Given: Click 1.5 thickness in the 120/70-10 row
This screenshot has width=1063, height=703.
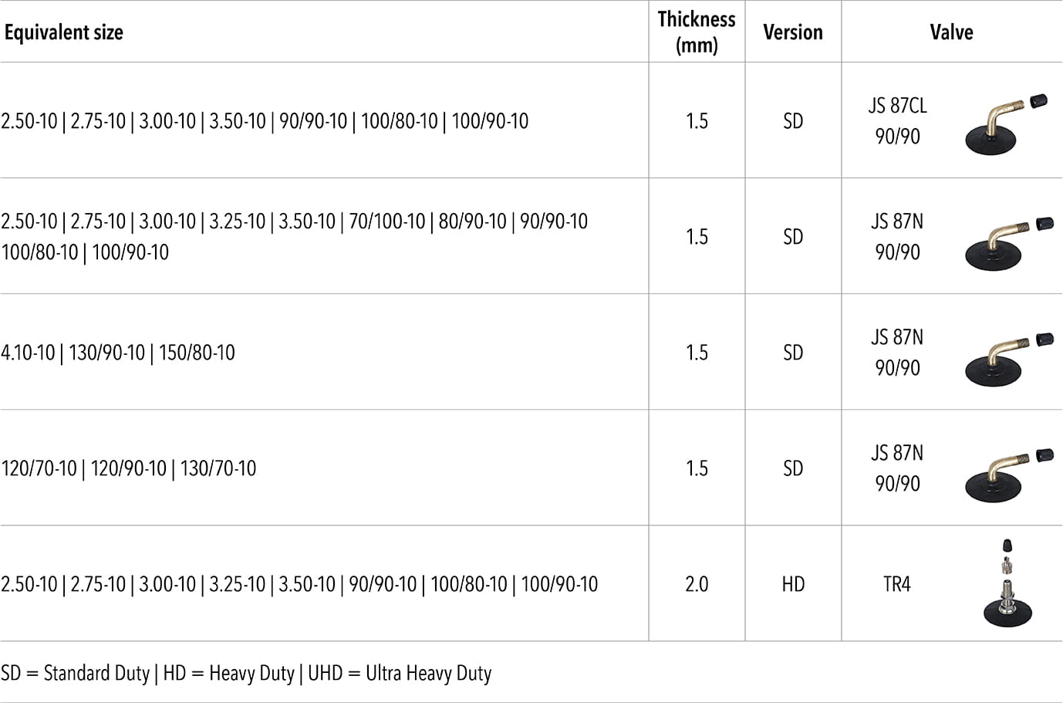Looking at the screenshot, I should click(x=697, y=468).
